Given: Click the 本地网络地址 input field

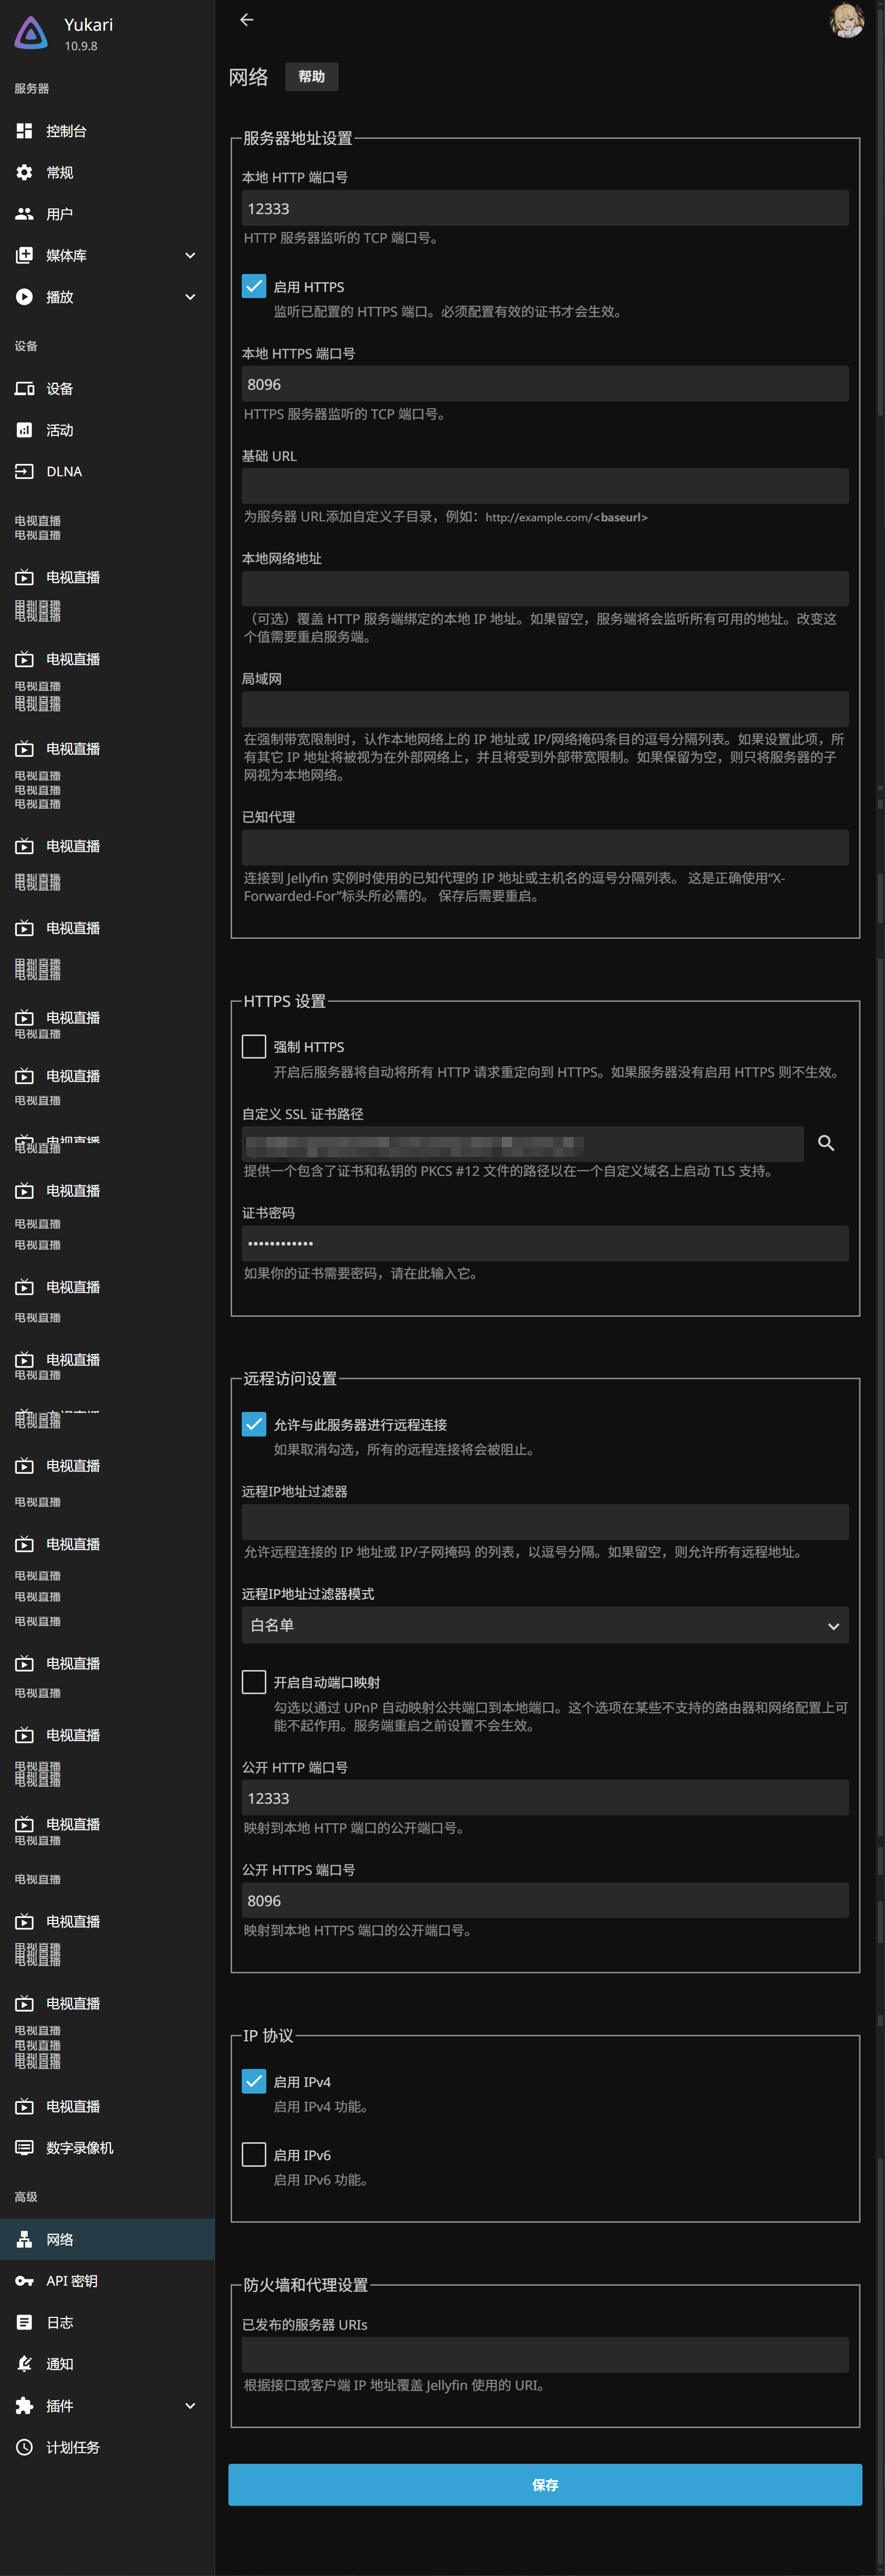Looking at the screenshot, I should (x=545, y=589).
